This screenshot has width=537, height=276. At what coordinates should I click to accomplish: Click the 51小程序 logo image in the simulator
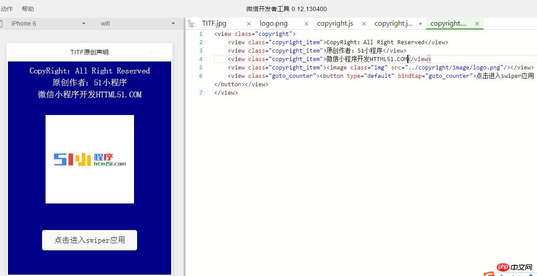pos(89,159)
